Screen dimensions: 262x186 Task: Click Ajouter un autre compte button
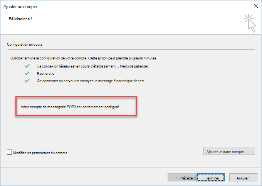(x=229, y=151)
